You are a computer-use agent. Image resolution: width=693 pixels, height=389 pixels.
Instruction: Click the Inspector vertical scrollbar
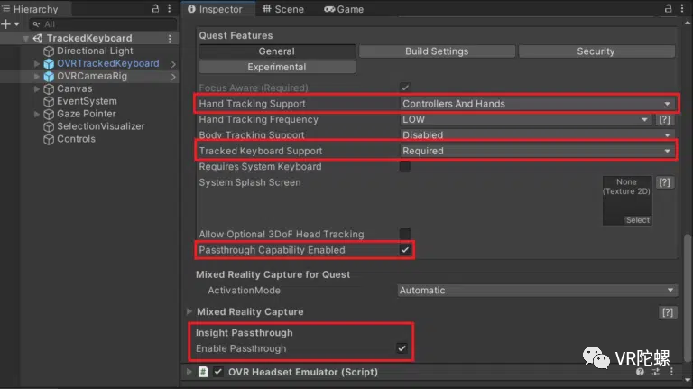tap(688, 299)
